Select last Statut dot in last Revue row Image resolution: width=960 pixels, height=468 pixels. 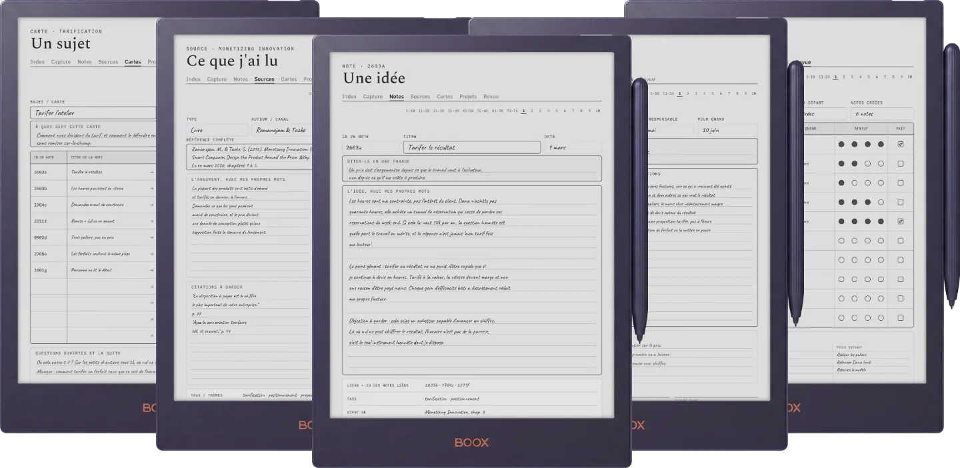pyautogui.click(x=881, y=318)
